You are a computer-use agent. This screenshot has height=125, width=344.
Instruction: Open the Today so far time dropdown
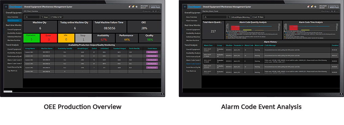pyautogui.click(x=57, y=17)
